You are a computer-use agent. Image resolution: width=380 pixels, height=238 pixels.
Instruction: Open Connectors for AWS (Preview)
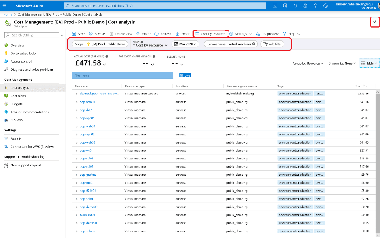coord(32,147)
